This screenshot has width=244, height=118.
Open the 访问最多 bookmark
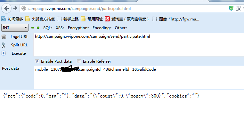pos(12,19)
